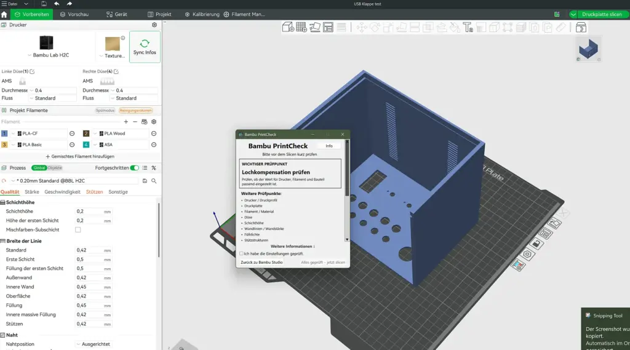This screenshot has height=350, width=630.
Task: Click the Redo arrow in title bar
Action: tap(69, 4)
